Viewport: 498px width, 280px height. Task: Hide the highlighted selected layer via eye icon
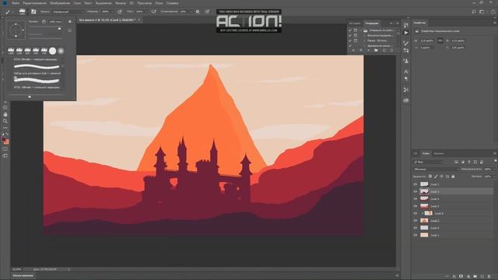[x=415, y=191]
